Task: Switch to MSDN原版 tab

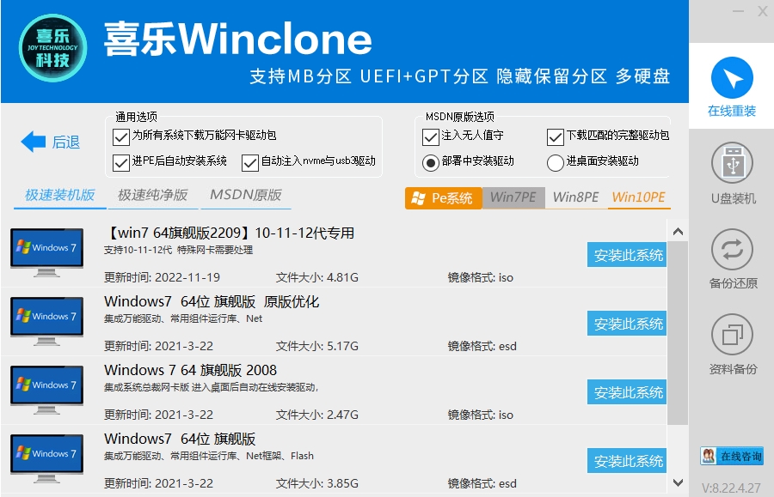Action: pyautogui.click(x=246, y=195)
